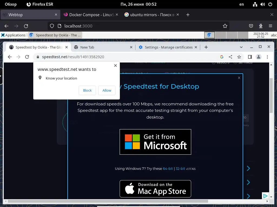Click the AdChoices icon at bottom right
Screen dimensions: 277x207
(x=265, y=196)
